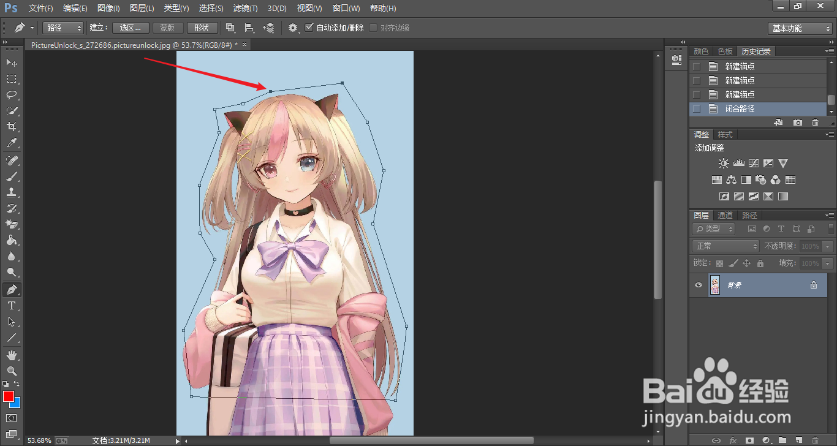This screenshot has width=837, height=446.
Task: Open pen options gear menu
Action: [294, 28]
